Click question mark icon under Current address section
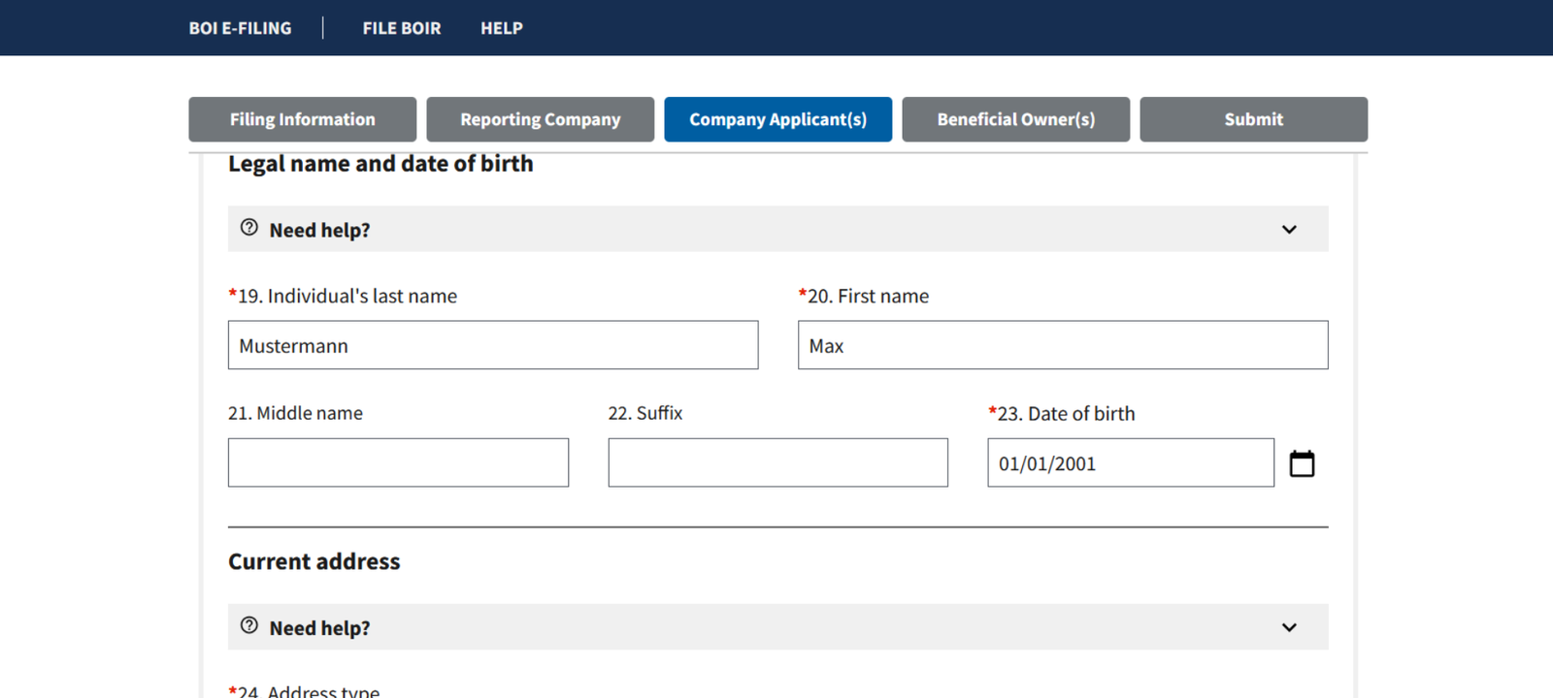 (x=249, y=626)
